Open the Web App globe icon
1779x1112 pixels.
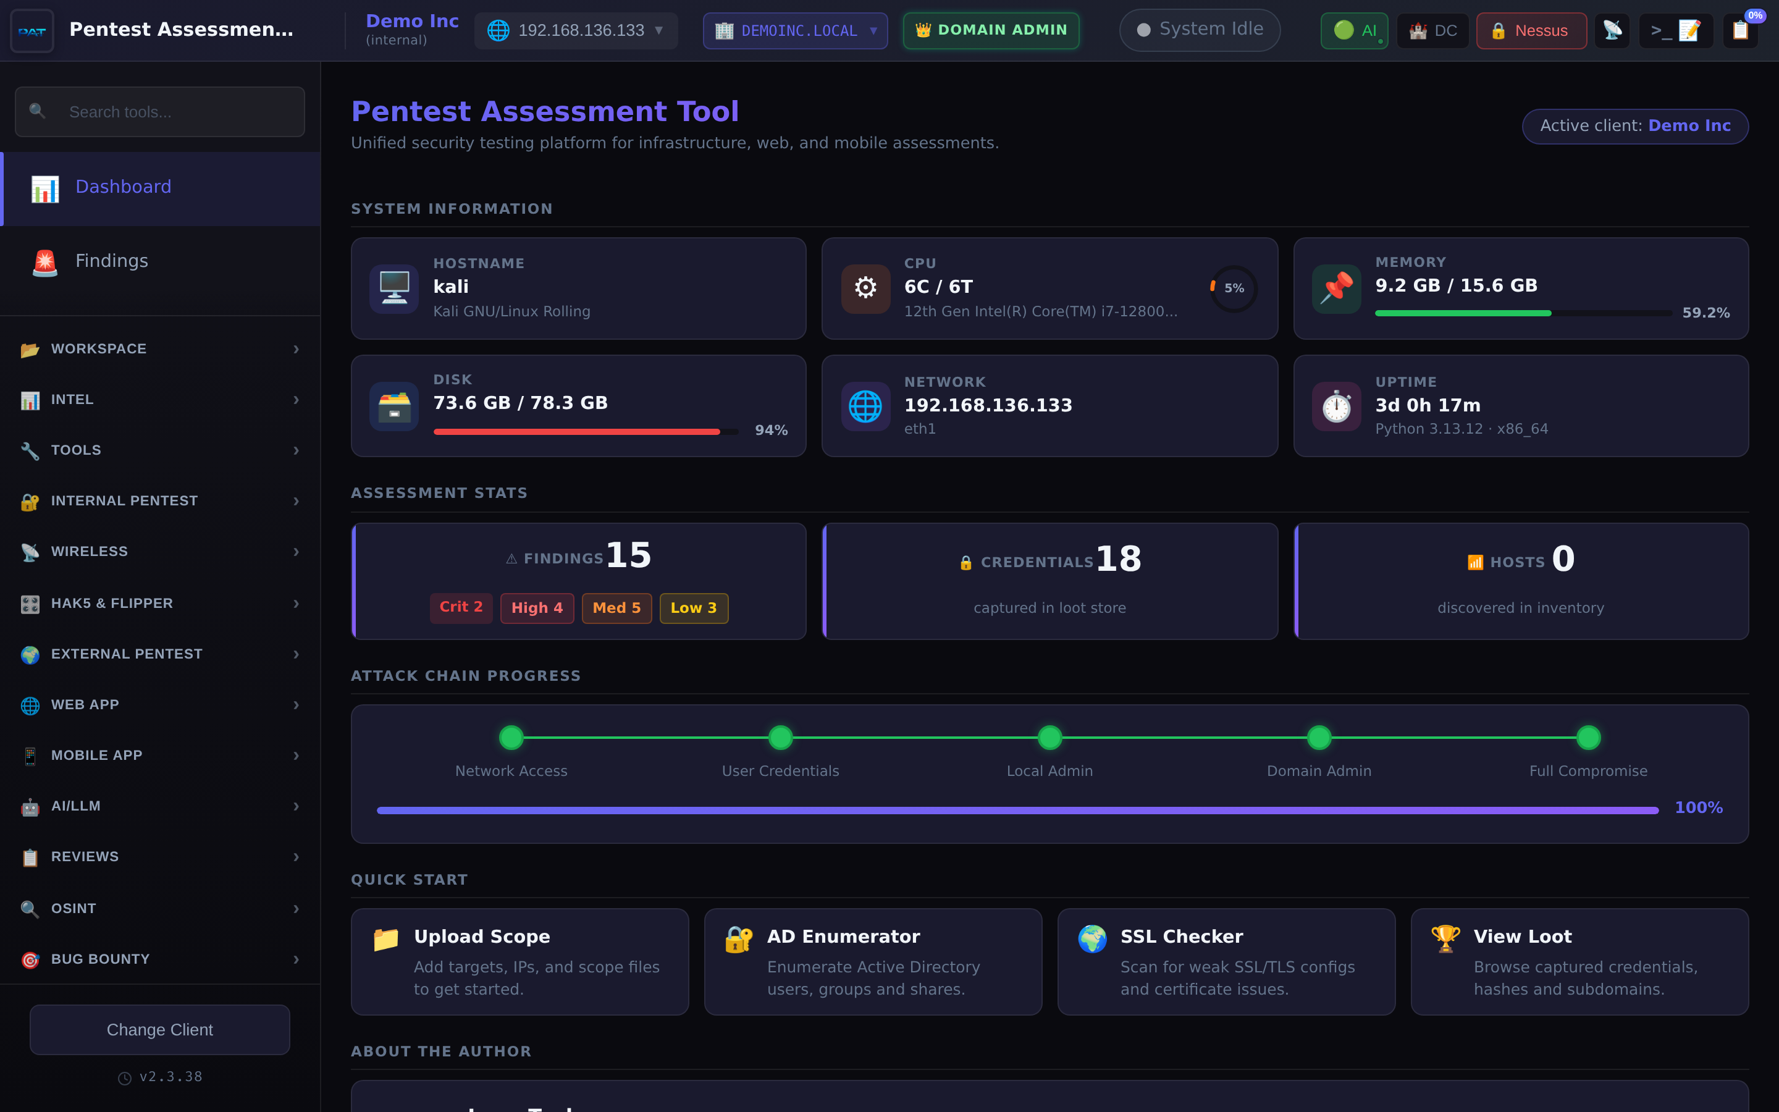(x=30, y=704)
